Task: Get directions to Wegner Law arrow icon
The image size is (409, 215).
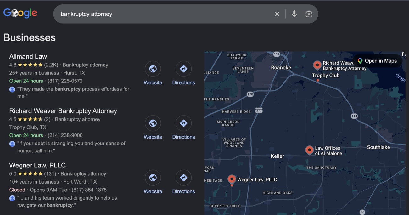Action: pos(183,178)
